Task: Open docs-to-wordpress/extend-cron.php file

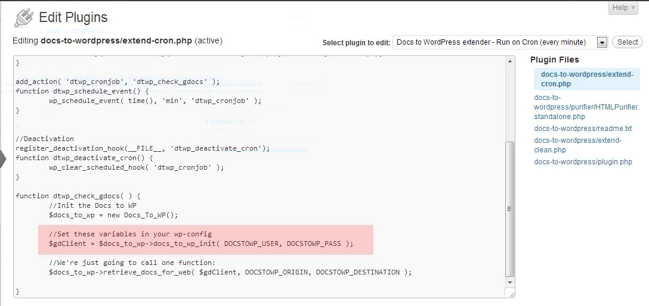Action: click(x=587, y=79)
